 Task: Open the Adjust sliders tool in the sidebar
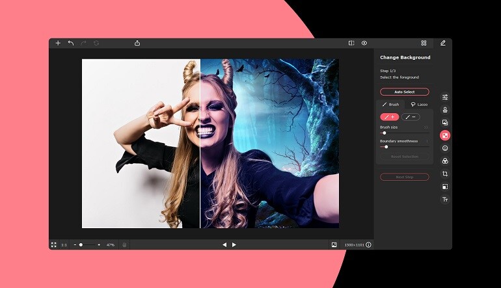pyautogui.click(x=445, y=97)
